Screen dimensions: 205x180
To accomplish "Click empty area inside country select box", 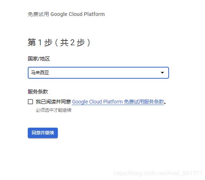I will [x=105, y=73].
